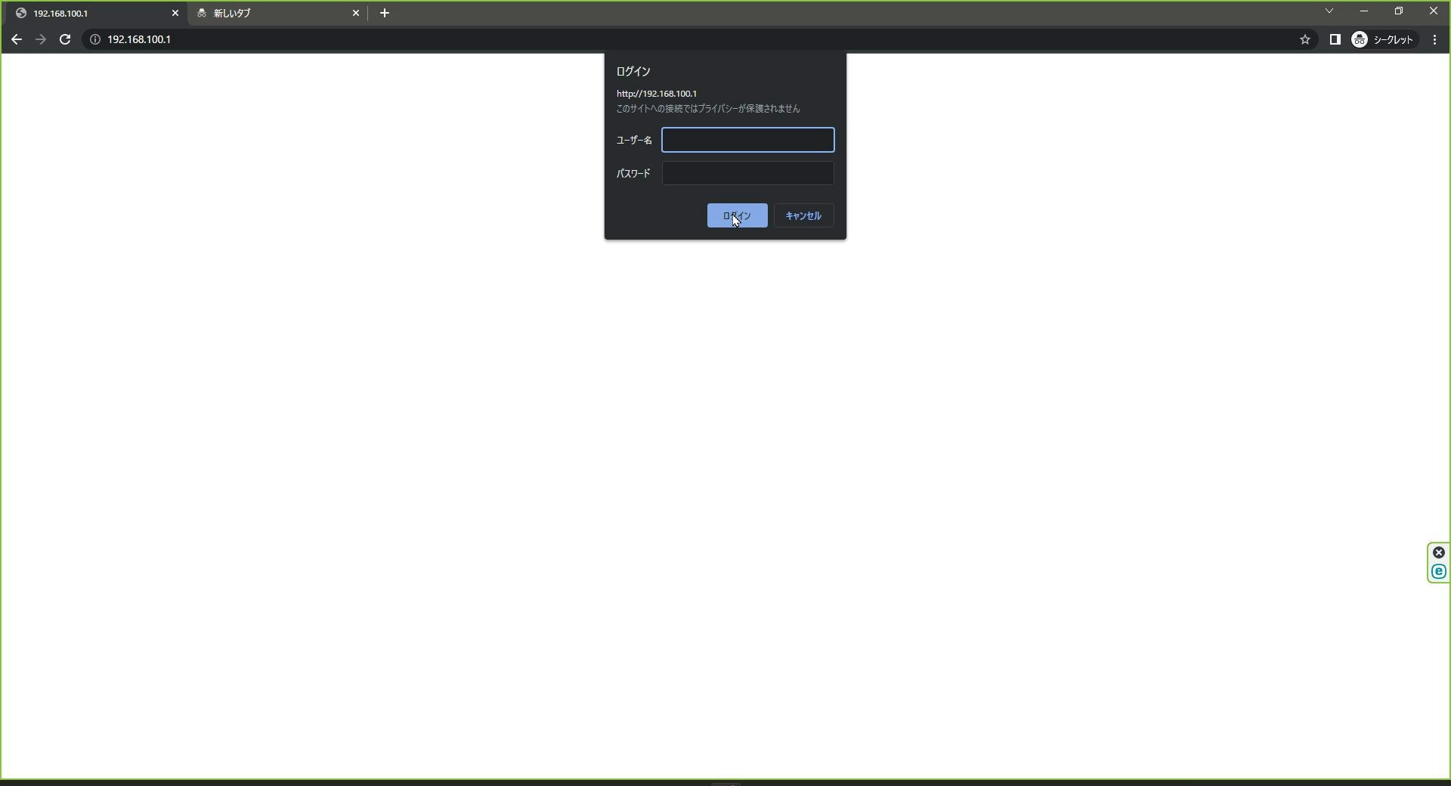Open a new tab with plus button
This screenshot has width=1451, height=786.
tap(384, 13)
